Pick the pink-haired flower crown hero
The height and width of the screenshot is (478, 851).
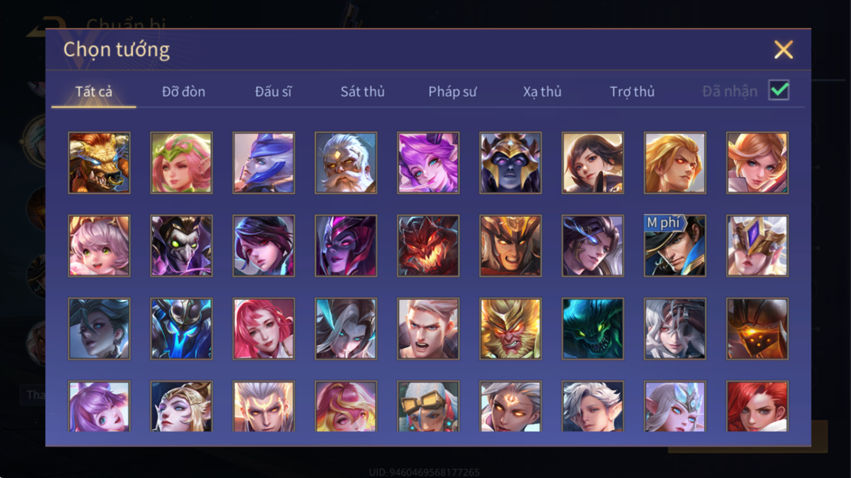click(181, 163)
